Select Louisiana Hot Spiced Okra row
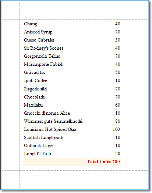Viewport: 152px width, 193px height. (x=72, y=129)
